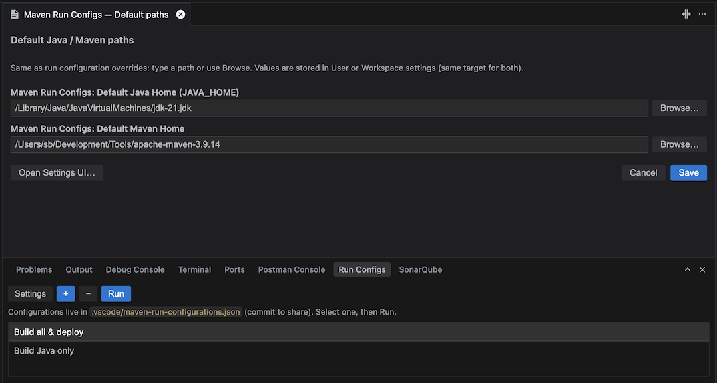Add a new run configuration with plus button
Screen dimensions: 717x383
66,294
